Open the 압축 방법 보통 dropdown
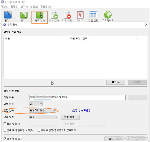Viewport: 150px width, 142px height. click(x=43, y=117)
